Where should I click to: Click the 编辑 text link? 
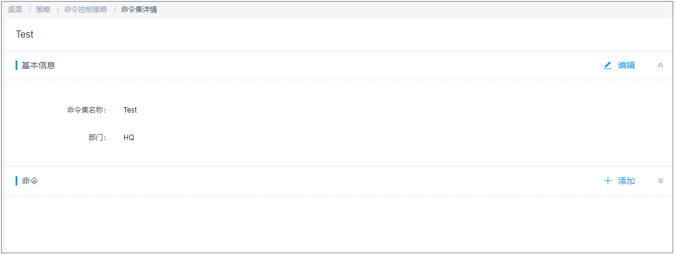pos(626,65)
